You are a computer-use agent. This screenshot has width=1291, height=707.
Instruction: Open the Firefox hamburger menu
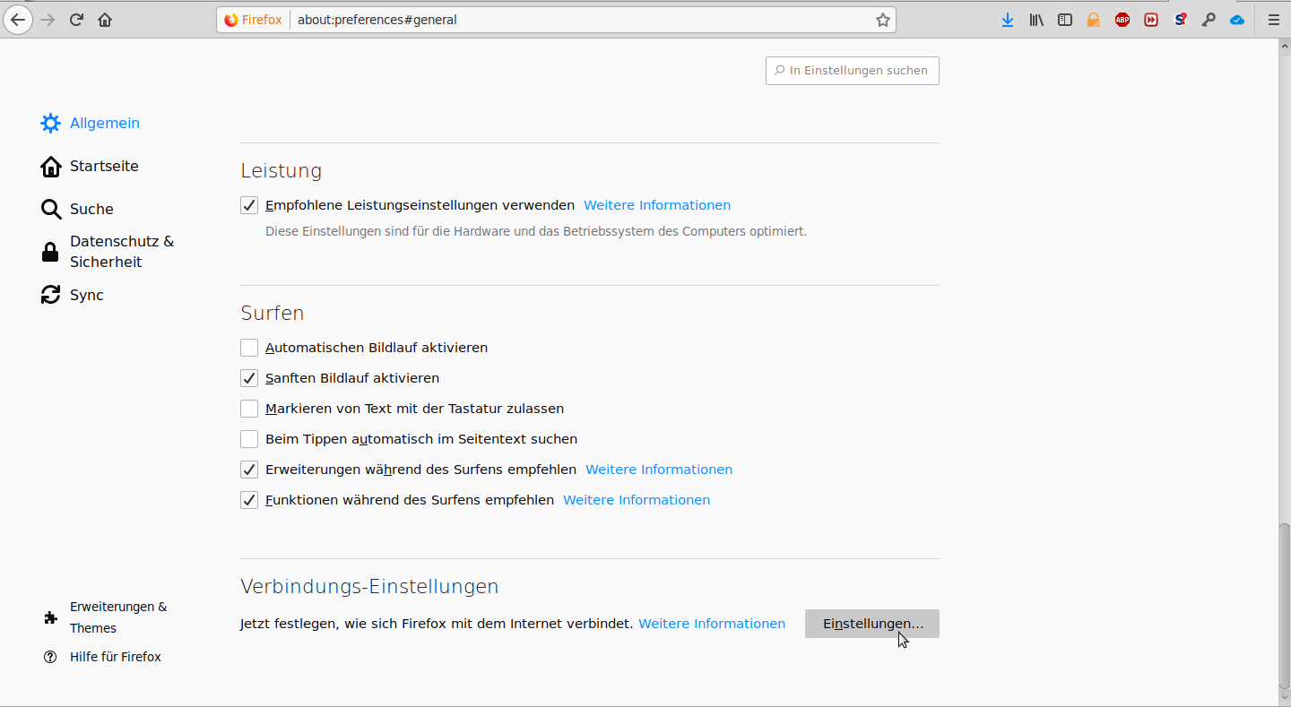(1273, 20)
